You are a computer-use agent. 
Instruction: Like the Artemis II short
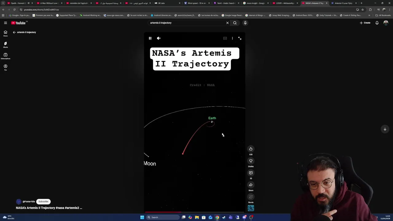[251, 149]
